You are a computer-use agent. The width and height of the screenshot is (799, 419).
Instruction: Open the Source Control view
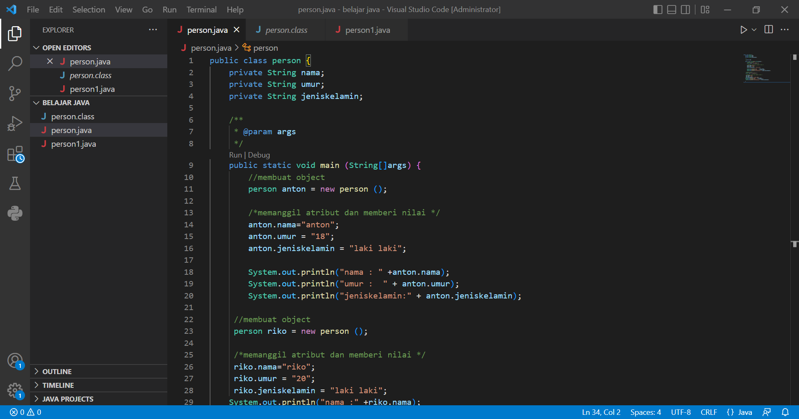click(15, 94)
